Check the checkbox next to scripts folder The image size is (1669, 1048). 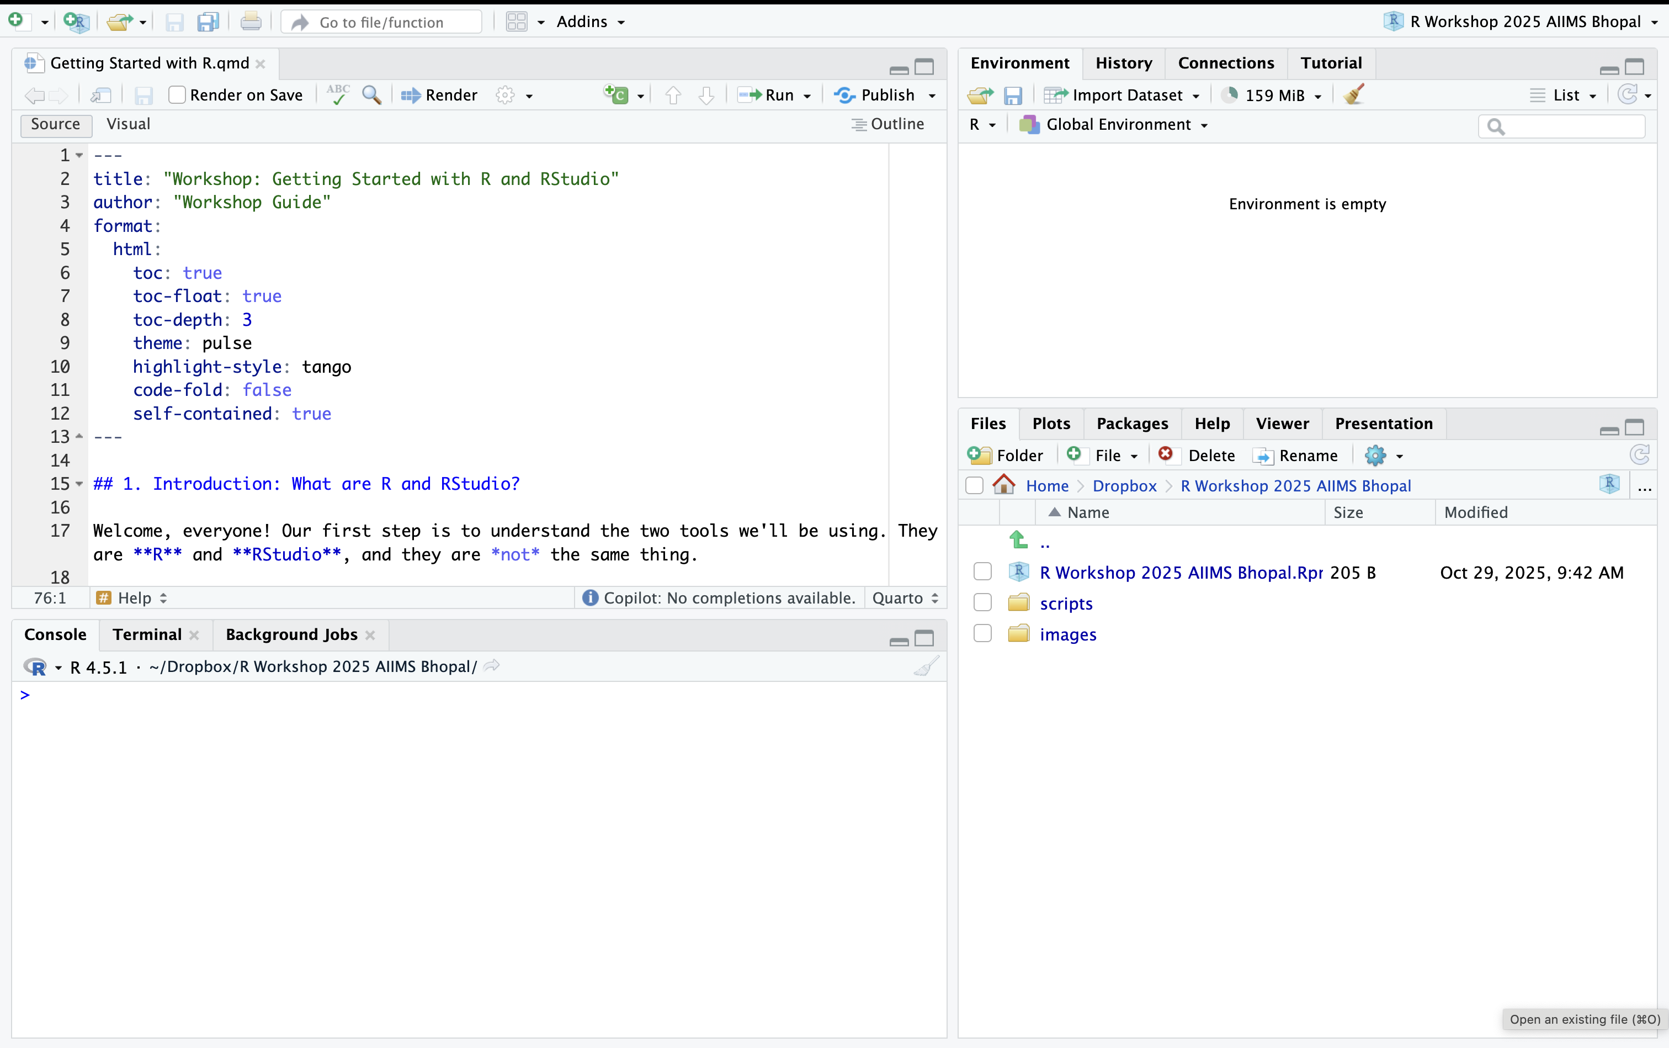pyautogui.click(x=982, y=602)
